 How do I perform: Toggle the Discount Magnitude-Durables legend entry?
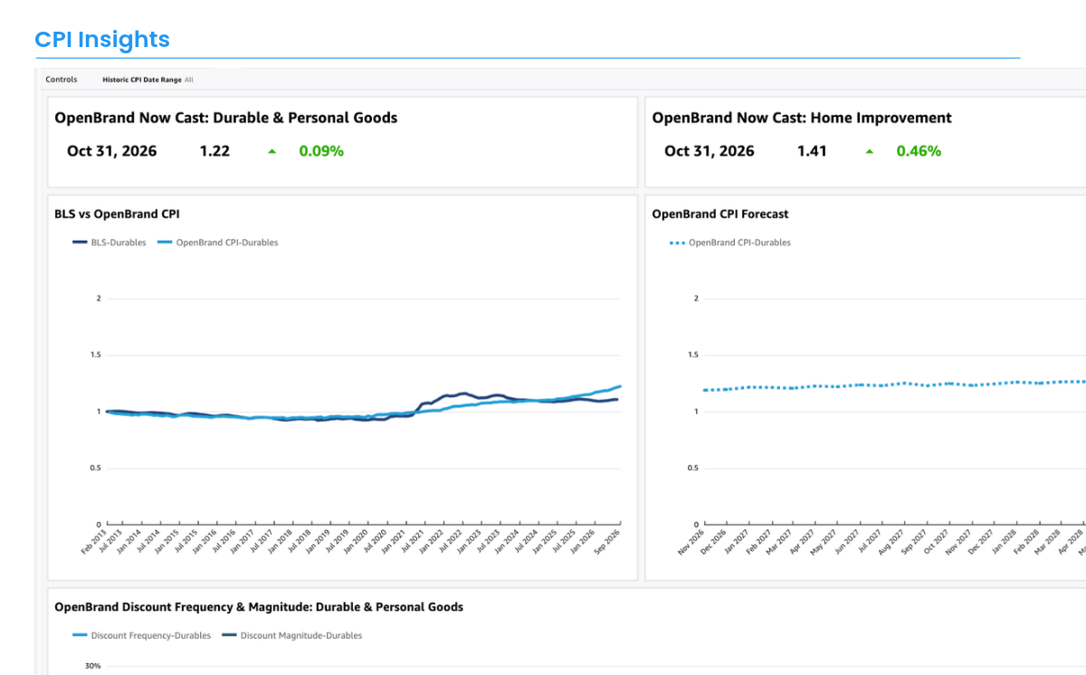click(292, 635)
